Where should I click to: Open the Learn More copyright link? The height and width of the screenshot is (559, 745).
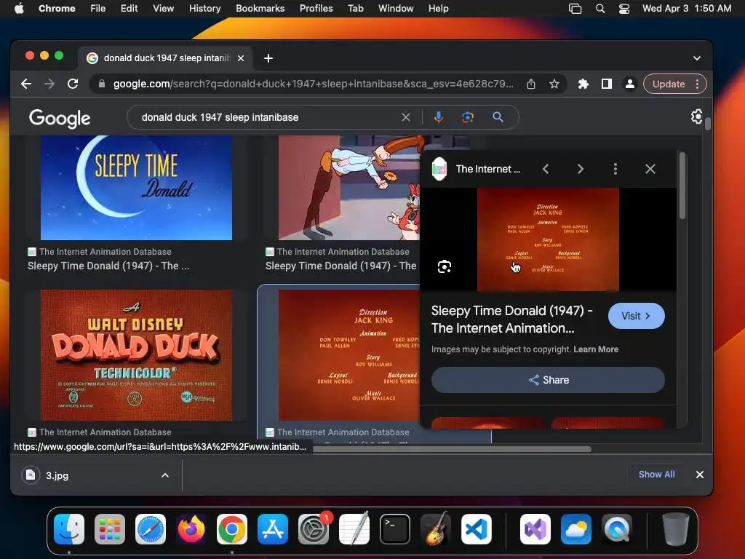tap(596, 349)
